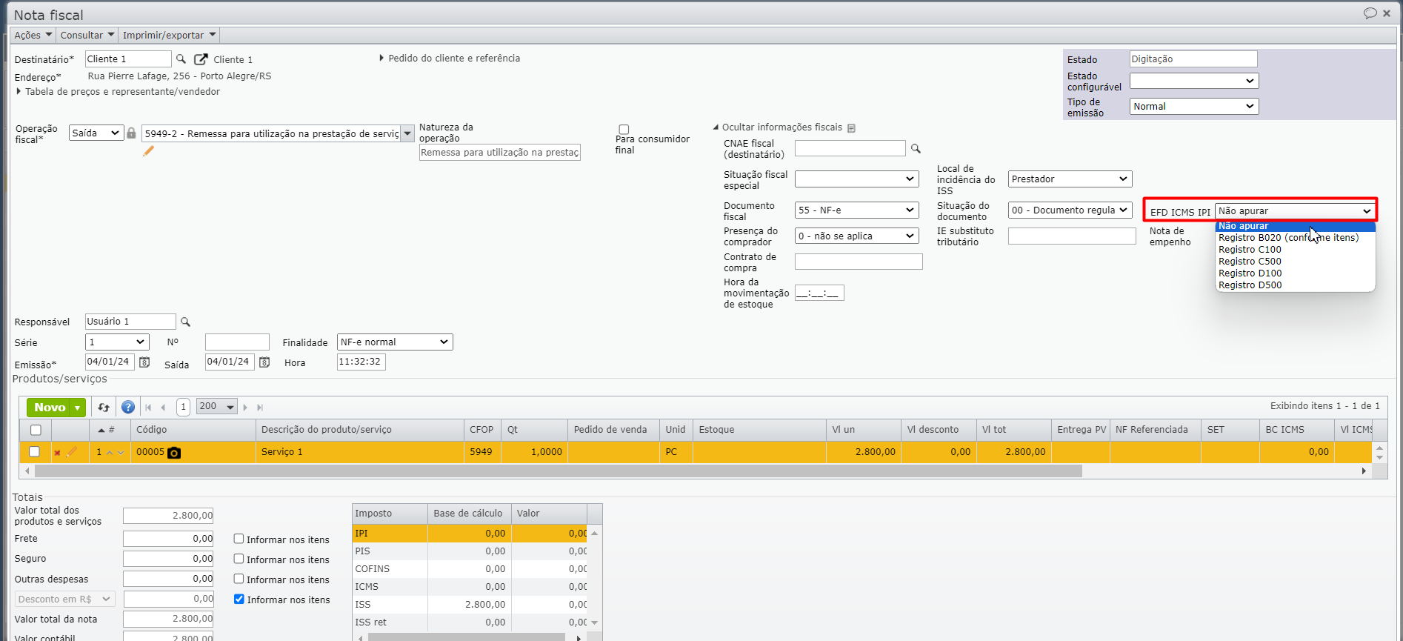
Task: Choose Registro C100 from EFD list
Action: click(1250, 250)
